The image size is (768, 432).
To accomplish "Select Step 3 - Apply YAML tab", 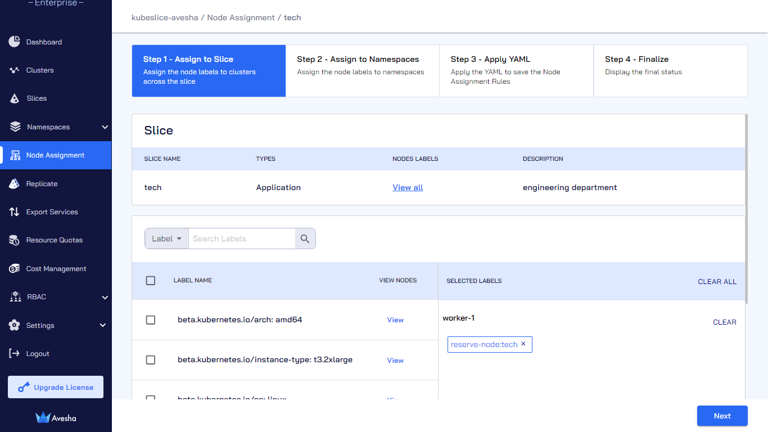I will pyautogui.click(x=516, y=71).
